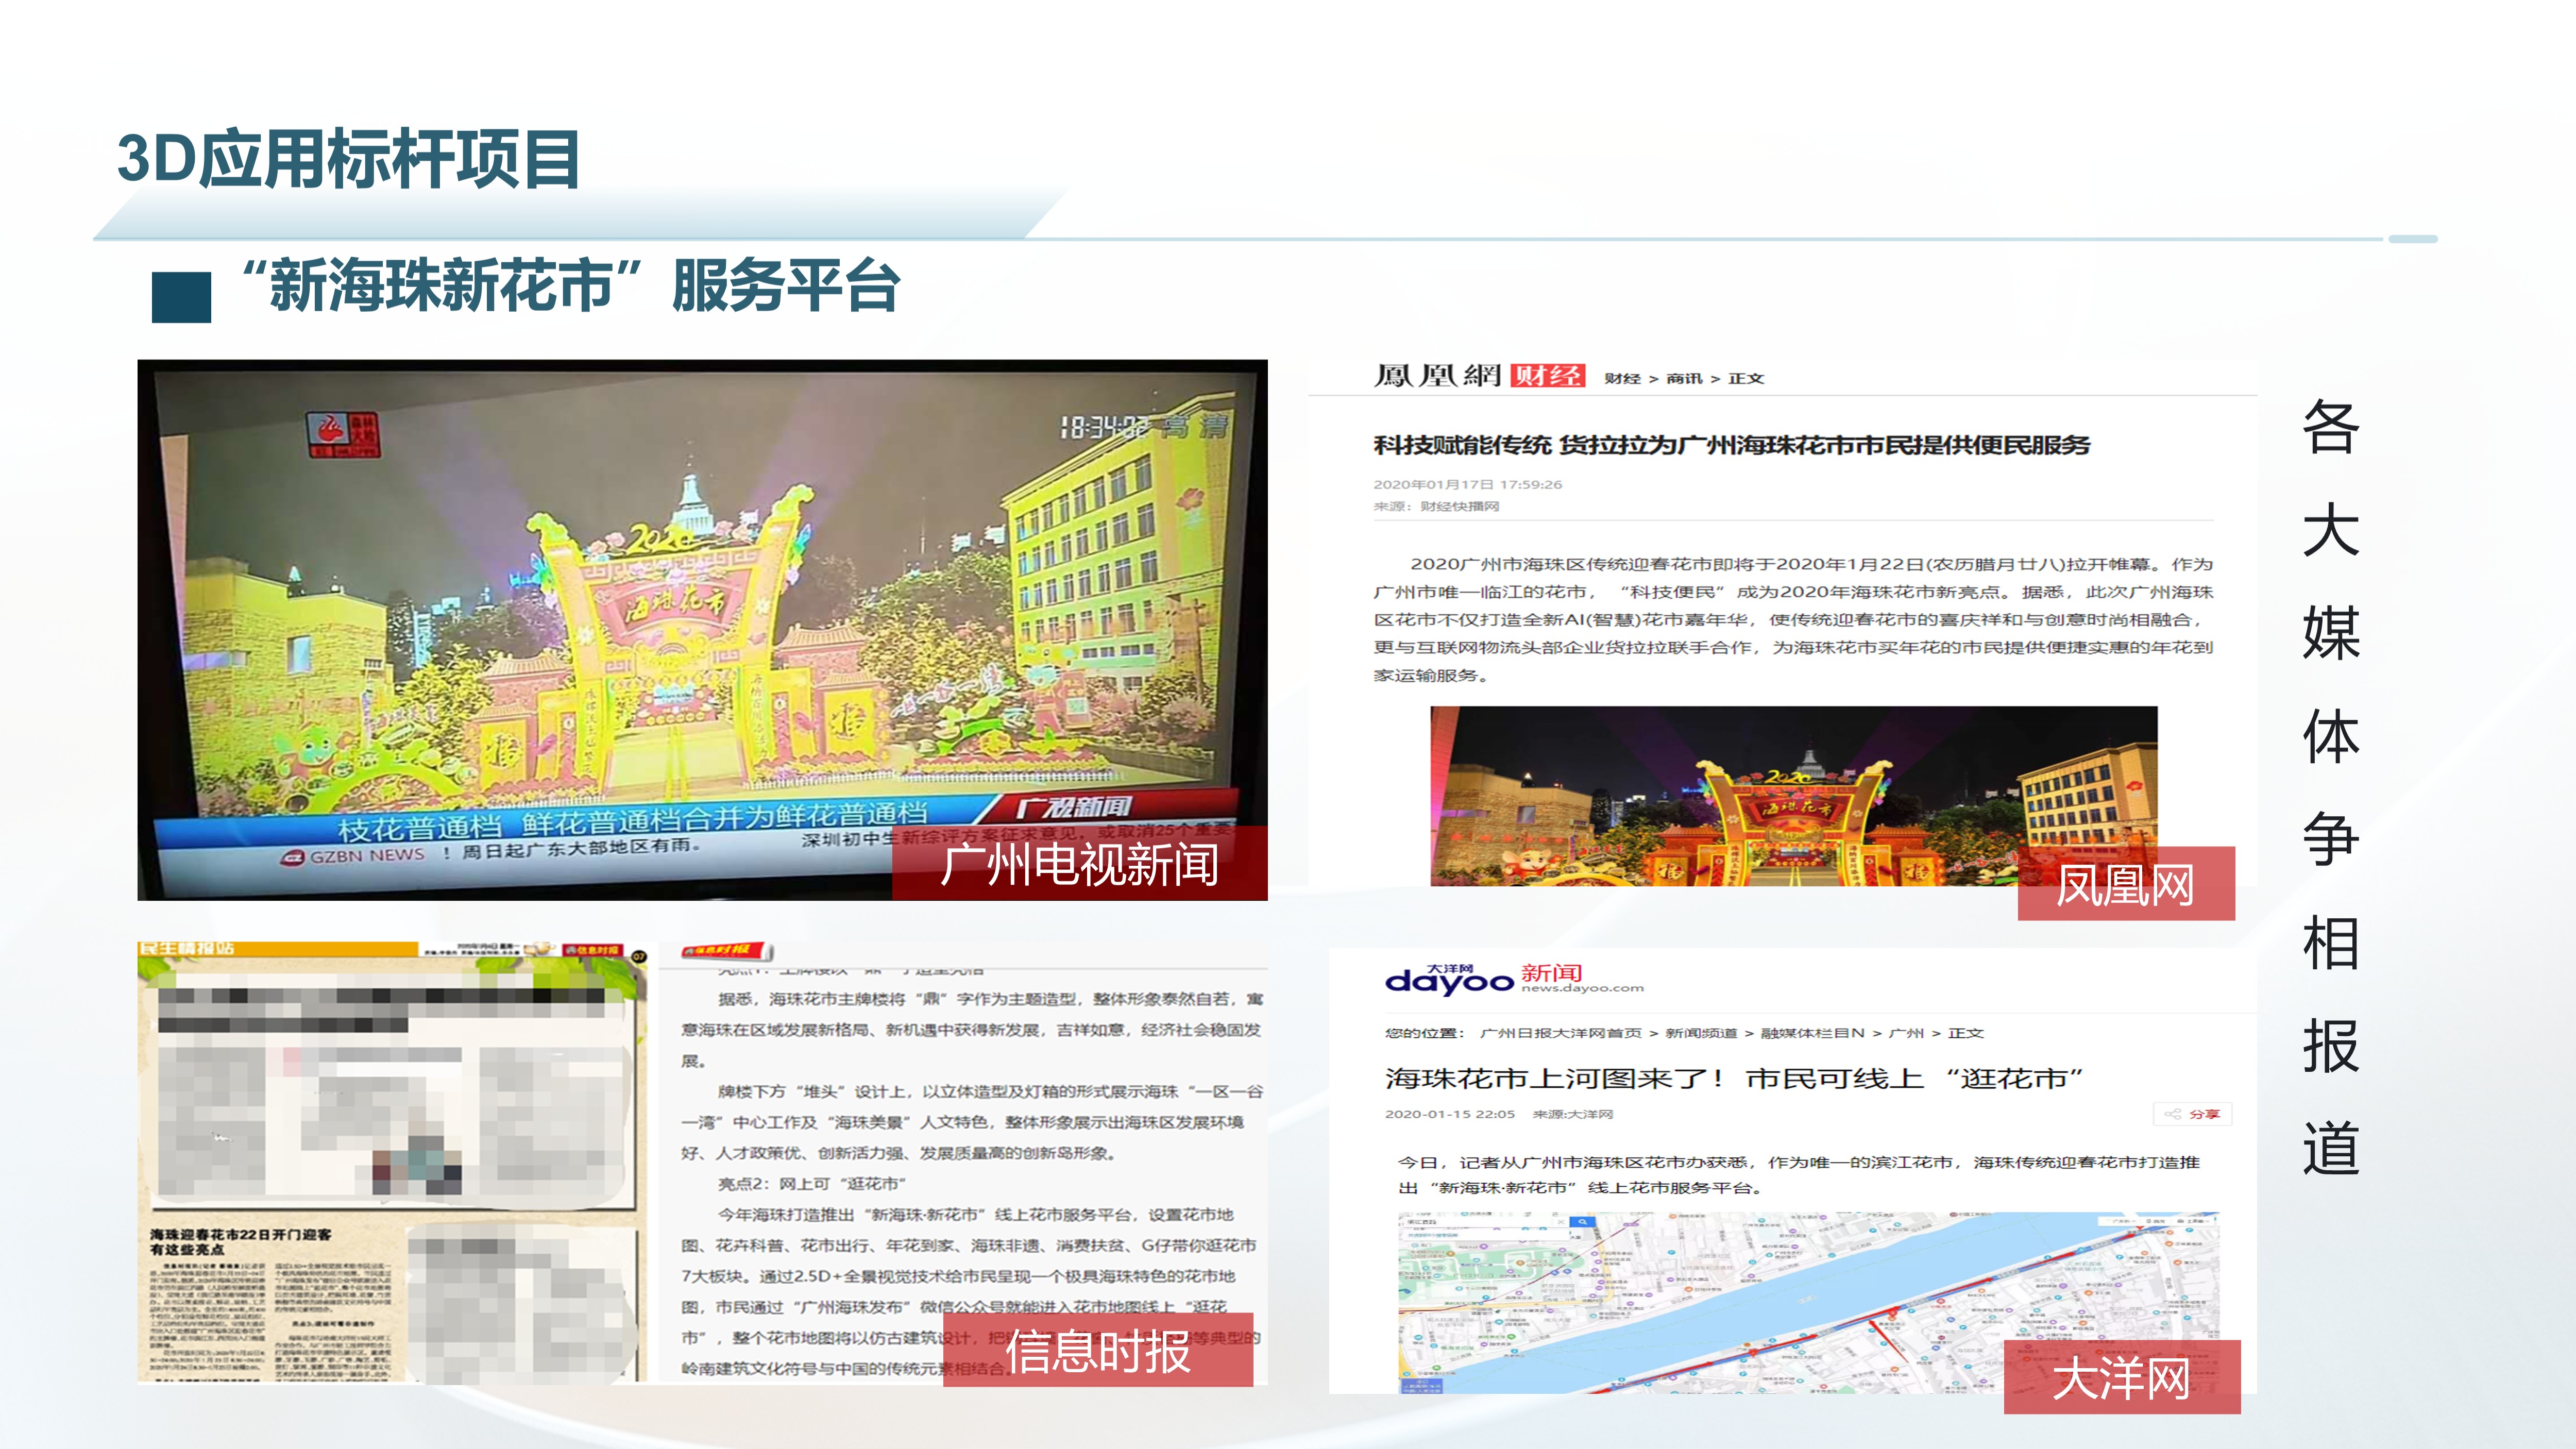The width and height of the screenshot is (2576, 1449).
Task: Click the 分享 button on the dayoo article
Action: coord(2192,1114)
